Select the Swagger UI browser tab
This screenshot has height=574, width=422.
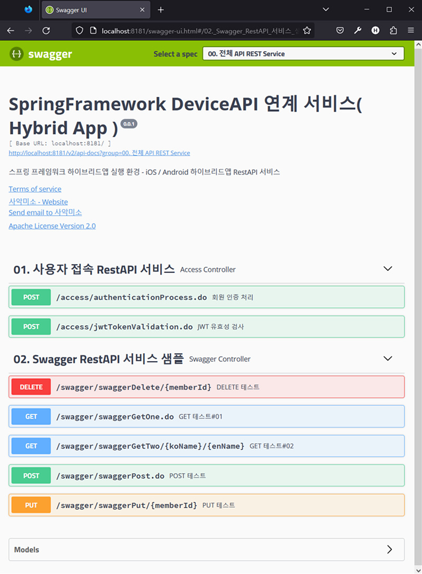point(95,10)
